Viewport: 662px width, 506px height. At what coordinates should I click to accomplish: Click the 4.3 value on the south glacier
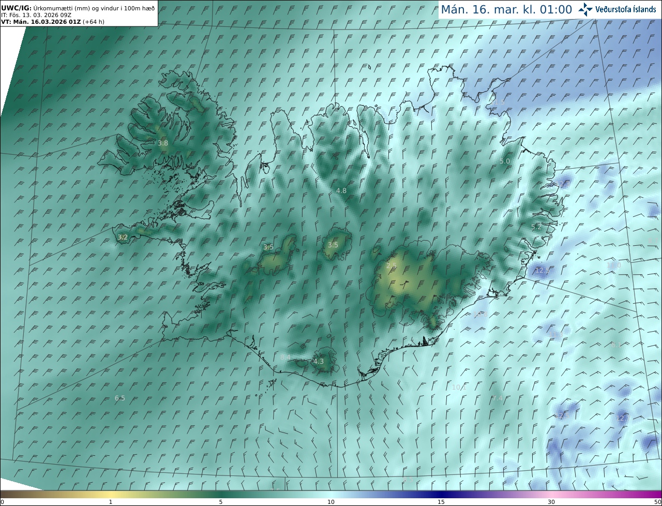click(319, 361)
